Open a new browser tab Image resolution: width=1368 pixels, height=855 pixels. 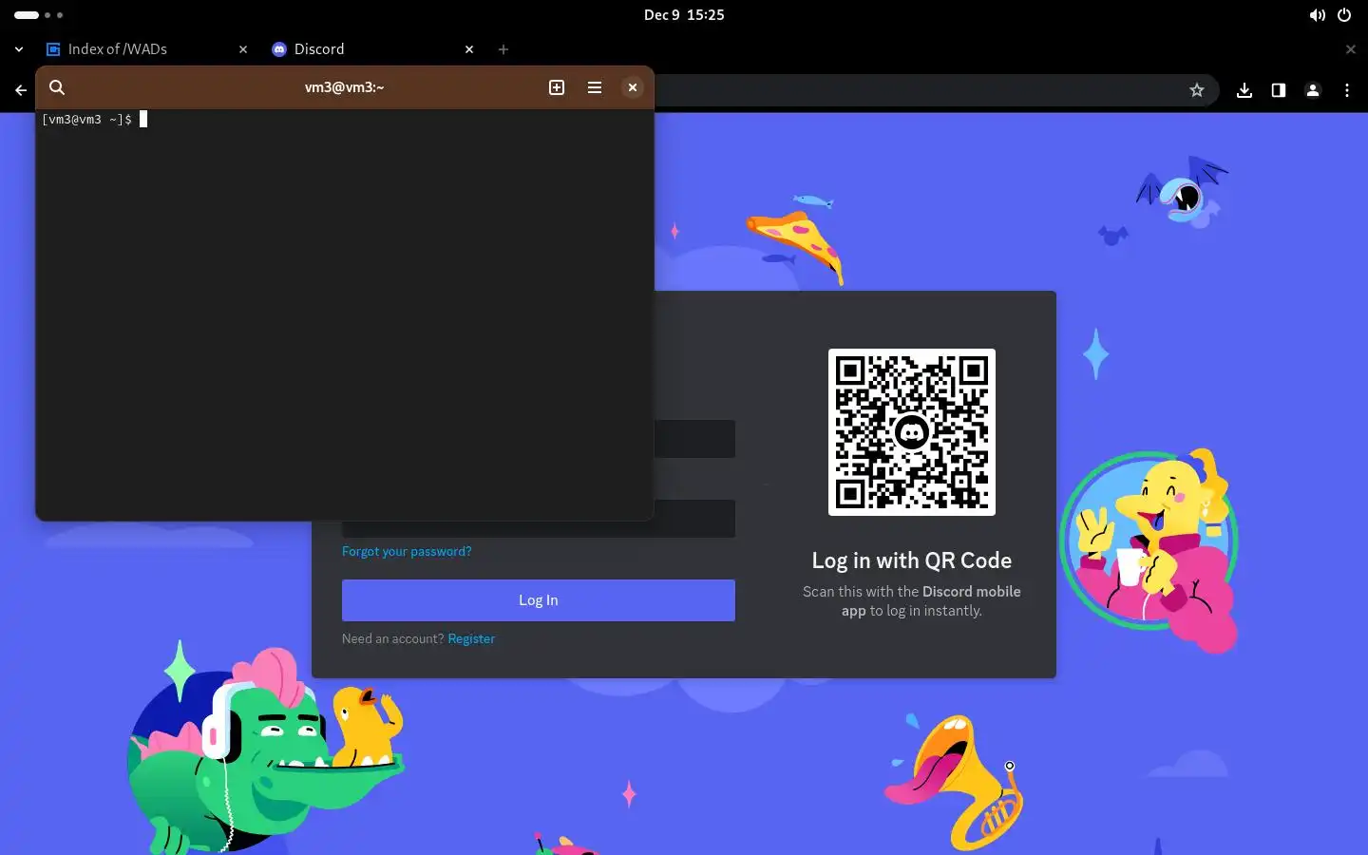click(503, 49)
